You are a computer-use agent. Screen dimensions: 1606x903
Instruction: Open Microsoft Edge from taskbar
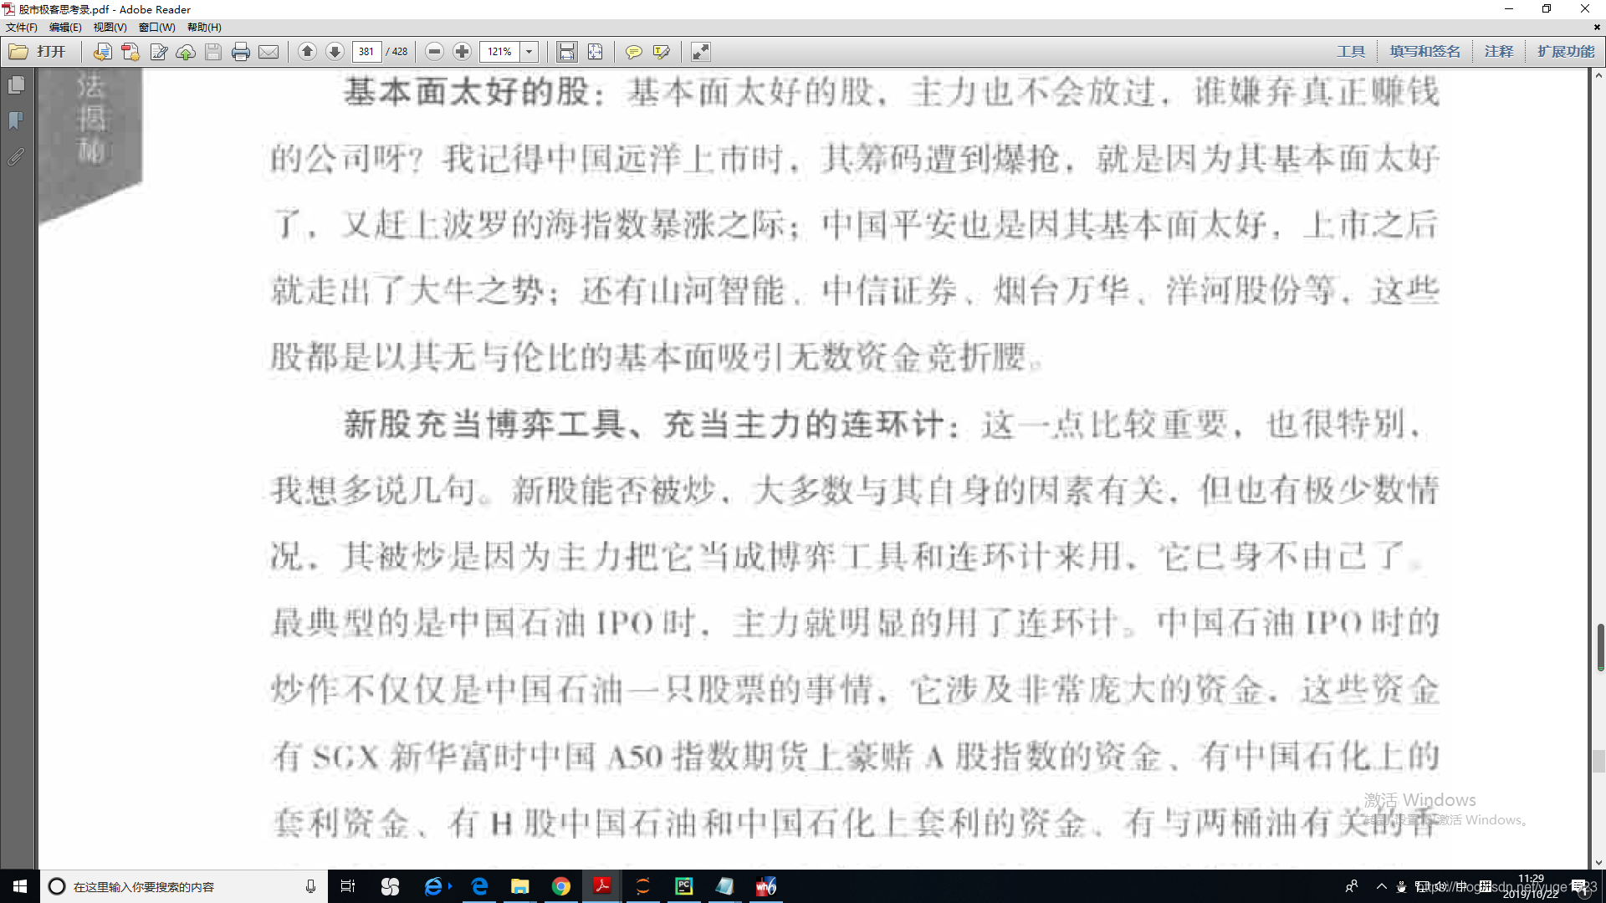tap(479, 886)
